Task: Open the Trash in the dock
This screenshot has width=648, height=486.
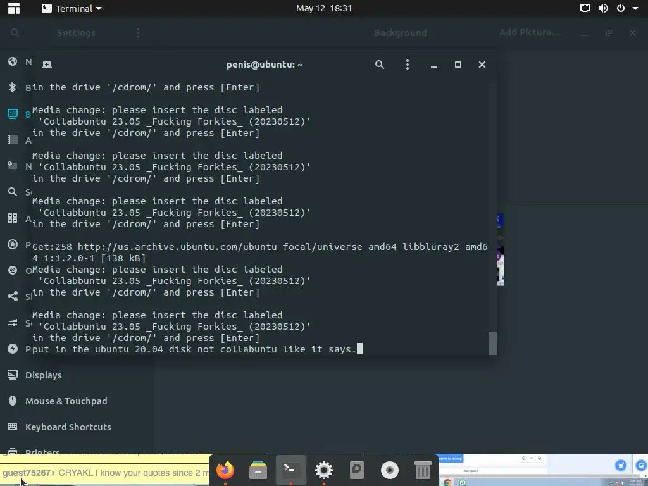Action: [422, 470]
